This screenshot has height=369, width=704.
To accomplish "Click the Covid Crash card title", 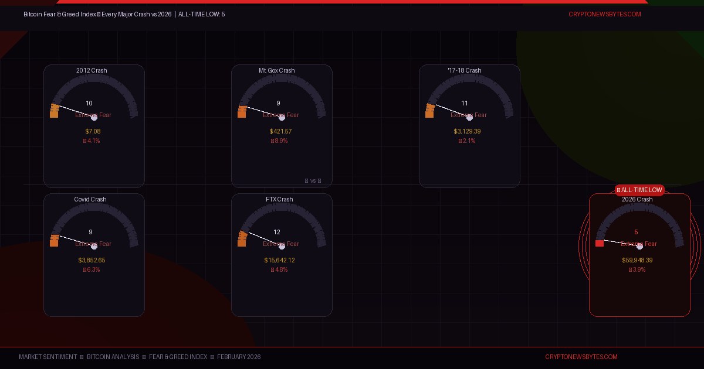I will (x=90, y=199).
